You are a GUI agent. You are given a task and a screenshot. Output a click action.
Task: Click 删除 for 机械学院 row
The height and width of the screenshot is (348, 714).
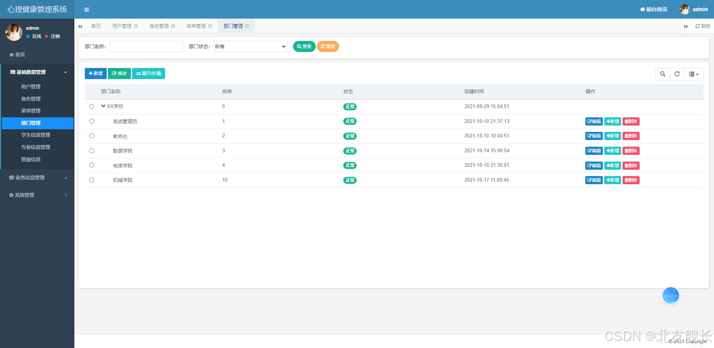[631, 180]
